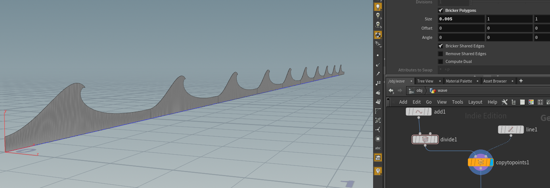Open the Edit menu in network editor
Viewport: 550px width, 188px height.
click(x=417, y=102)
